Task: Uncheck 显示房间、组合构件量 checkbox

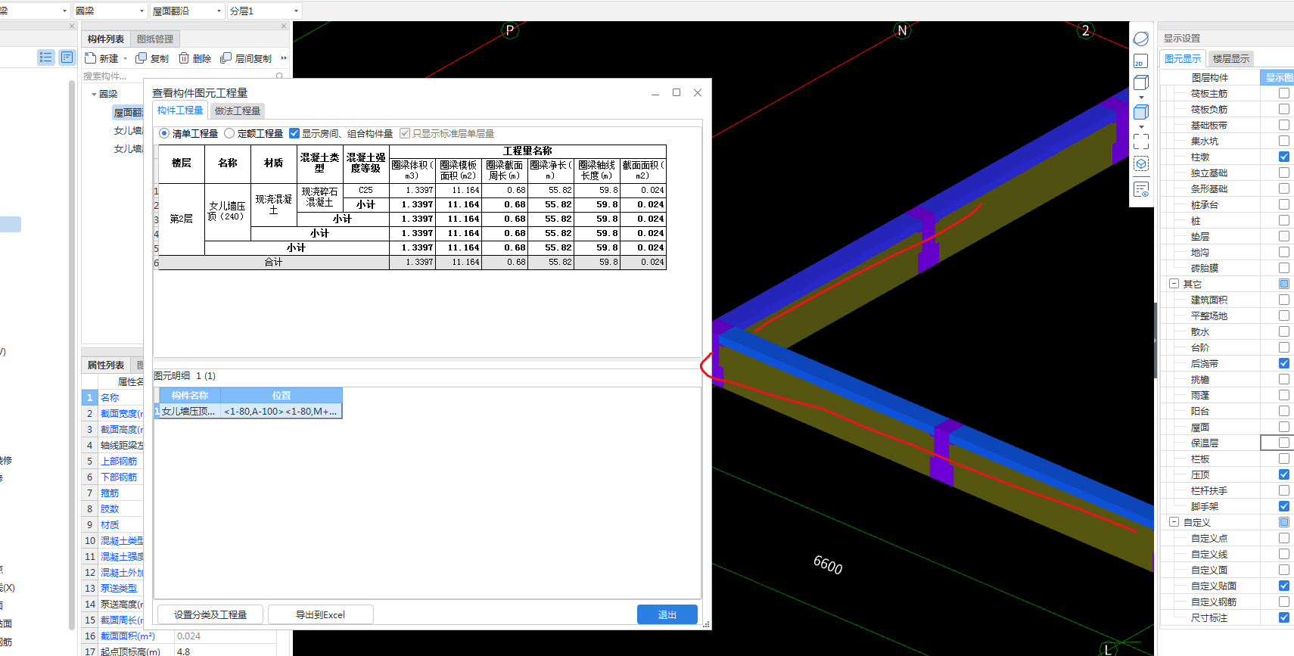Action: [x=294, y=133]
